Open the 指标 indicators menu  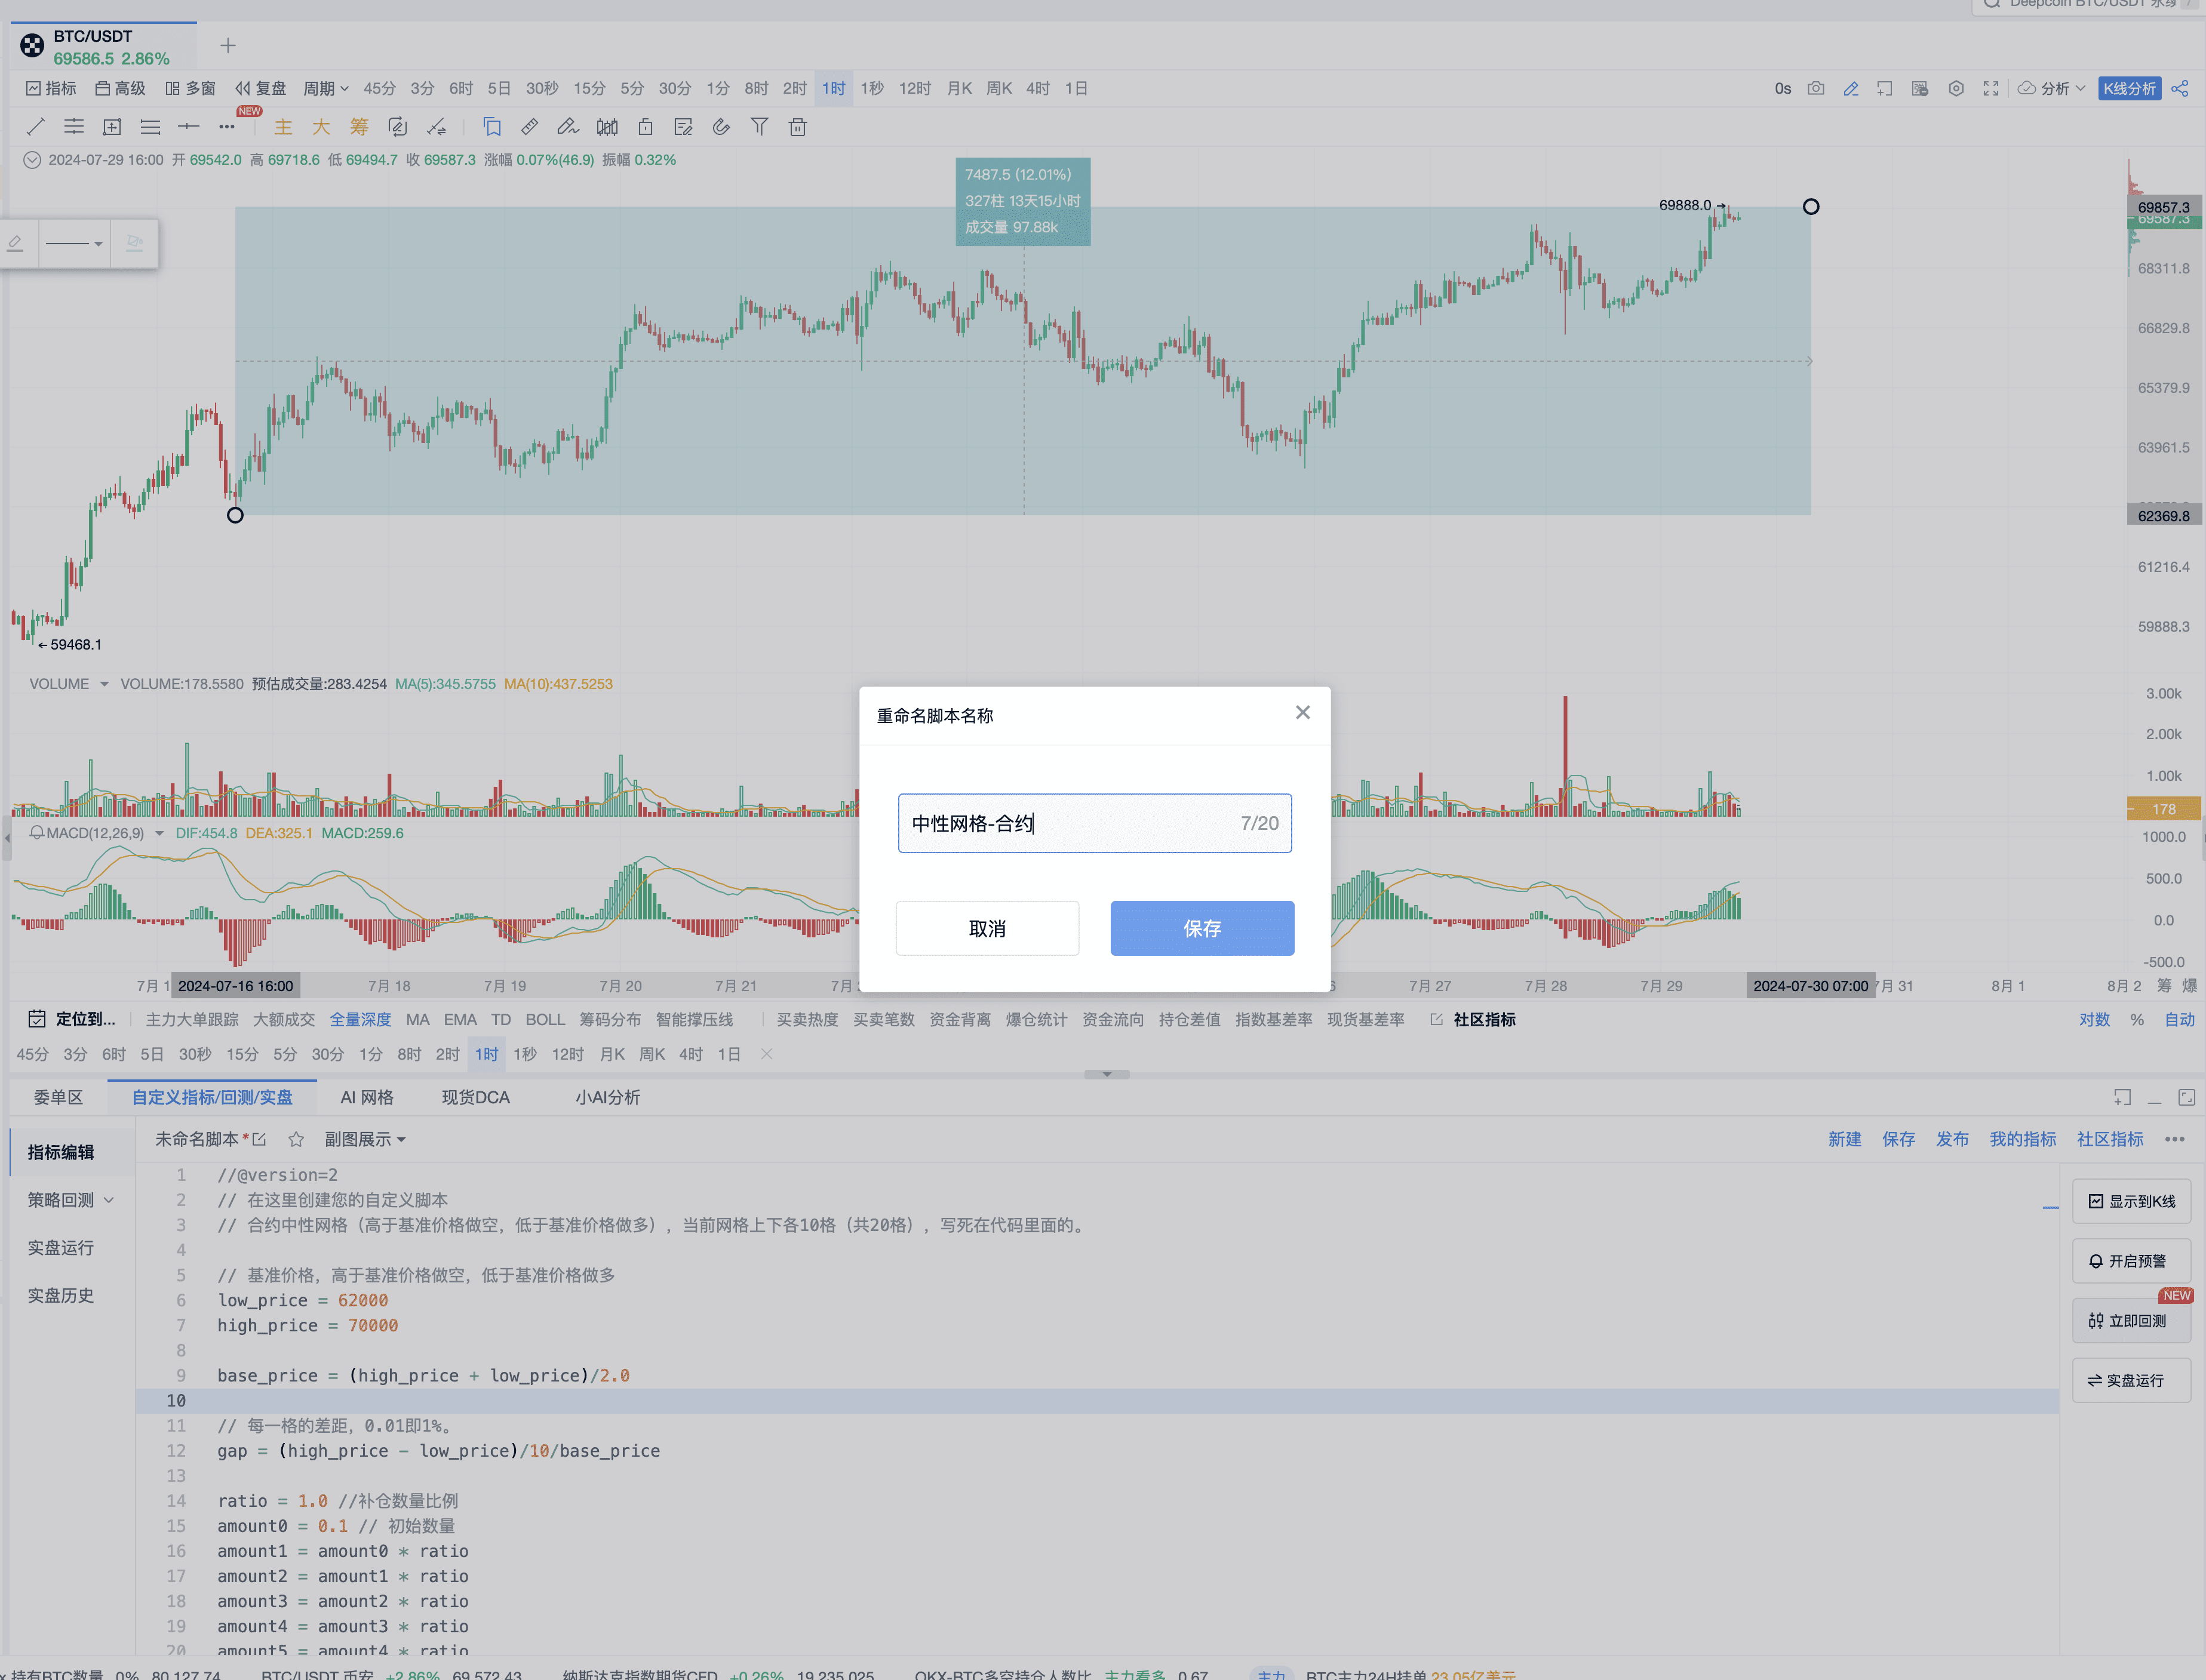(51, 88)
